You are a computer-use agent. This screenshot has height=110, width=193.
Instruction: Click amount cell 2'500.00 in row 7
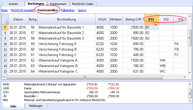point(134,27)
